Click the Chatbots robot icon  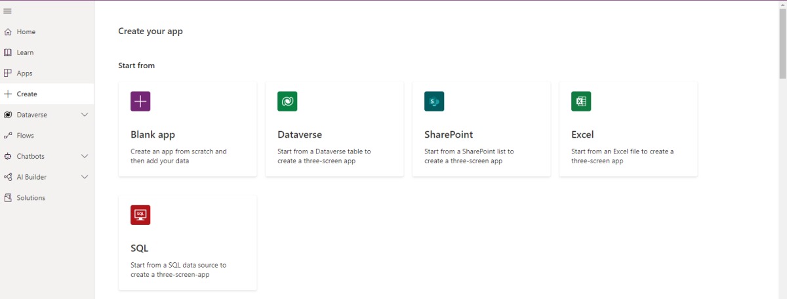click(x=8, y=156)
